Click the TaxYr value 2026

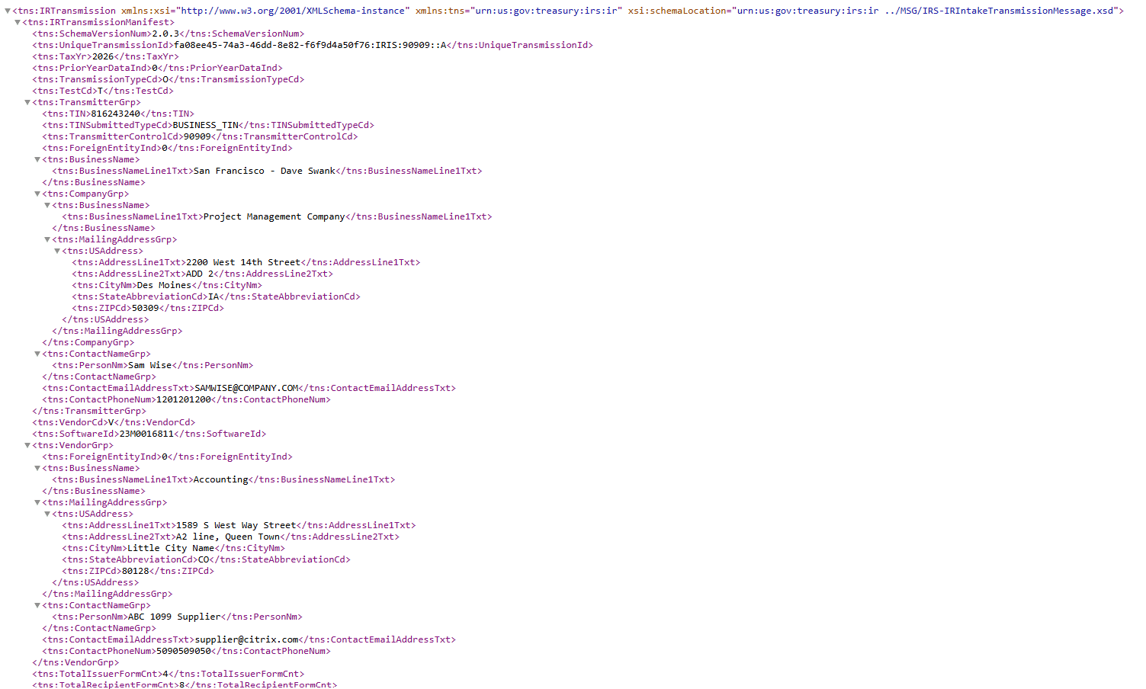(103, 56)
